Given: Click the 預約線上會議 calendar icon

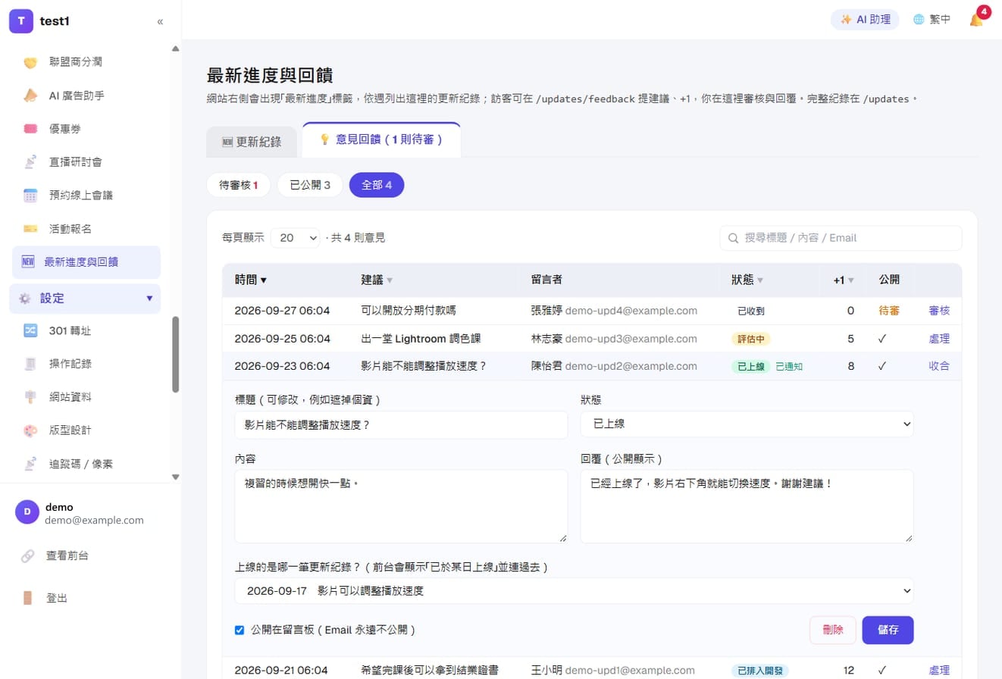Looking at the screenshot, I should pos(30,196).
